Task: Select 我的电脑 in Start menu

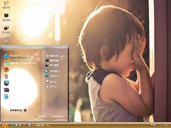Action: [x=54, y=61]
